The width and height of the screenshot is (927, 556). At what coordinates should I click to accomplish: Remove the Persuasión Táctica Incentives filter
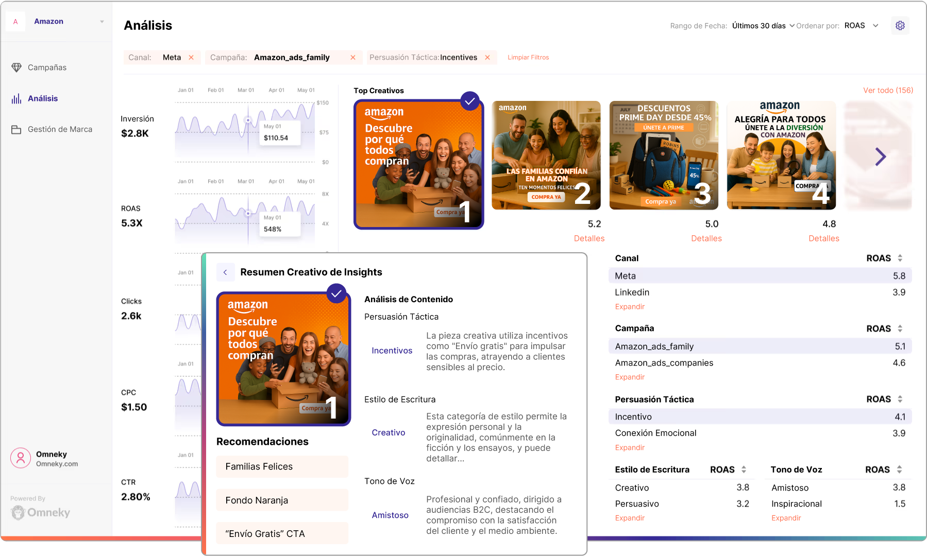487,57
